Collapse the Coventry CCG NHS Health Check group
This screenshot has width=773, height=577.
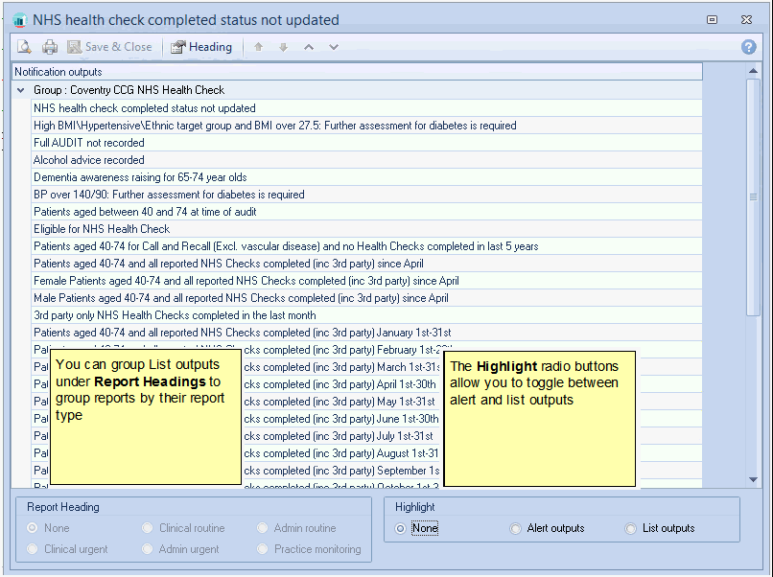point(21,90)
